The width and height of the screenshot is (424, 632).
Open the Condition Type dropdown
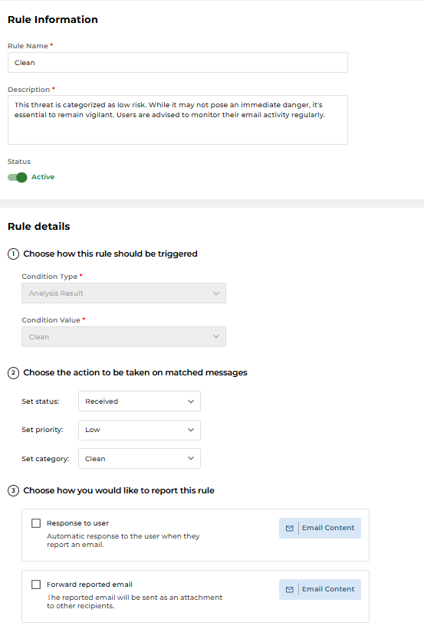124,293
